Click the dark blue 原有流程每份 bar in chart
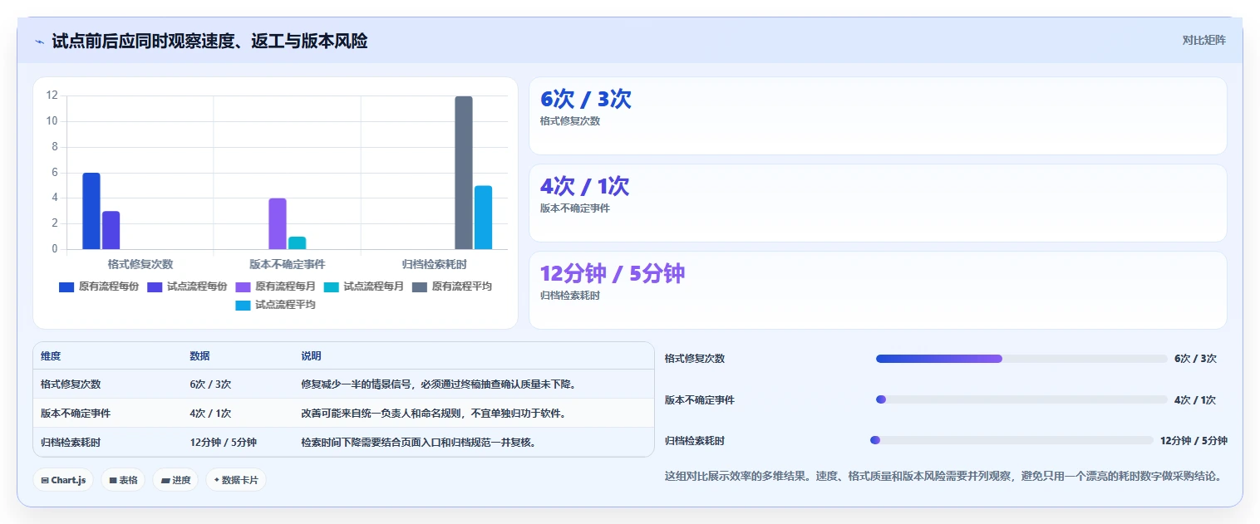The width and height of the screenshot is (1260, 524). [91, 211]
